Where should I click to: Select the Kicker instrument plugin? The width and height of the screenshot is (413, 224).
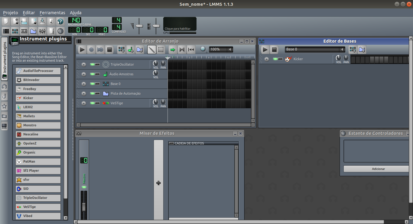click(38, 98)
